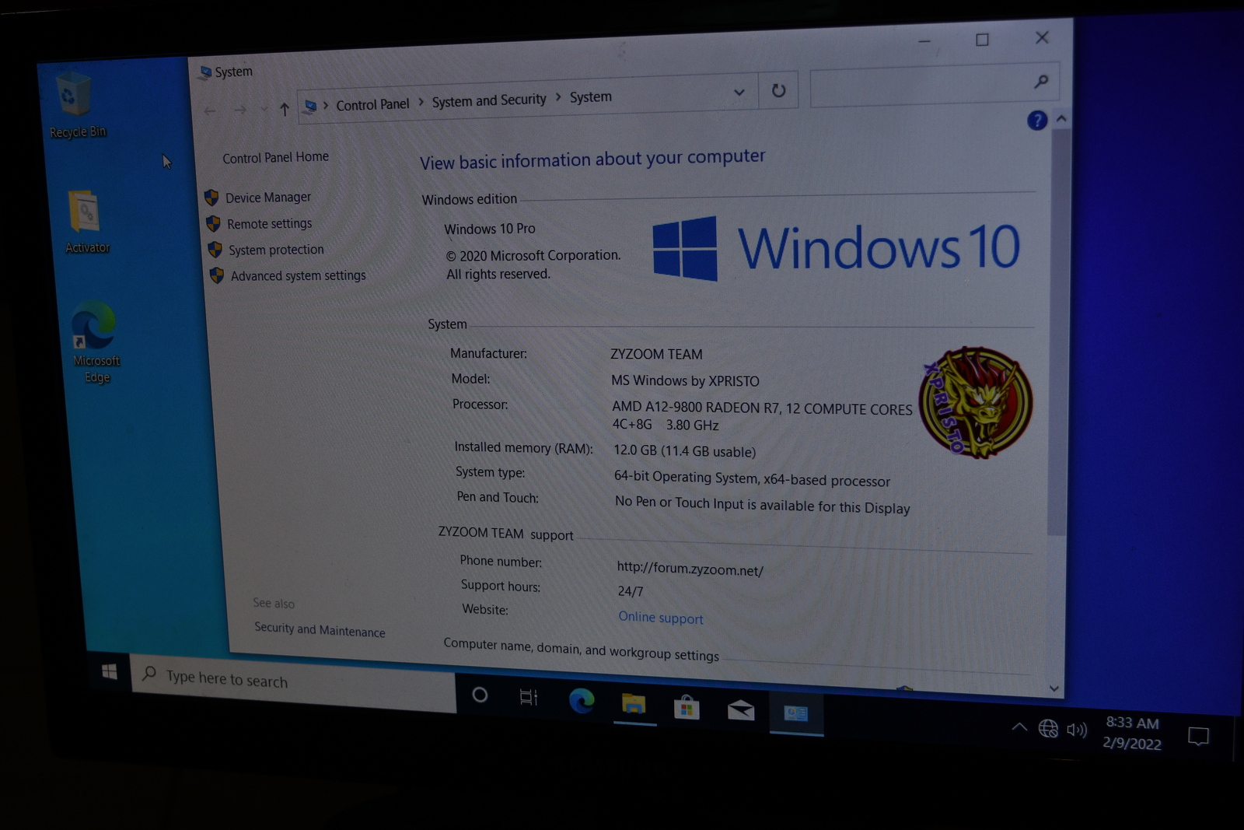Expand the chevron before Control Panel breadcrumb
This screenshot has height=830, width=1244.
tap(326, 105)
